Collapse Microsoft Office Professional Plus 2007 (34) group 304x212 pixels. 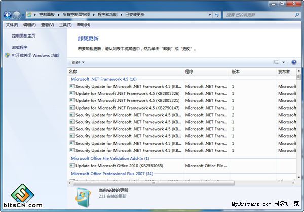112,174
